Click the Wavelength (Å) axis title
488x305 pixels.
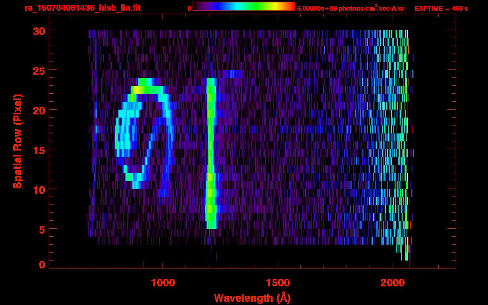(252, 298)
